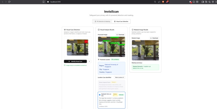Click the Identify Visual Cues button
Screen dimensions: 217x109
75,61
